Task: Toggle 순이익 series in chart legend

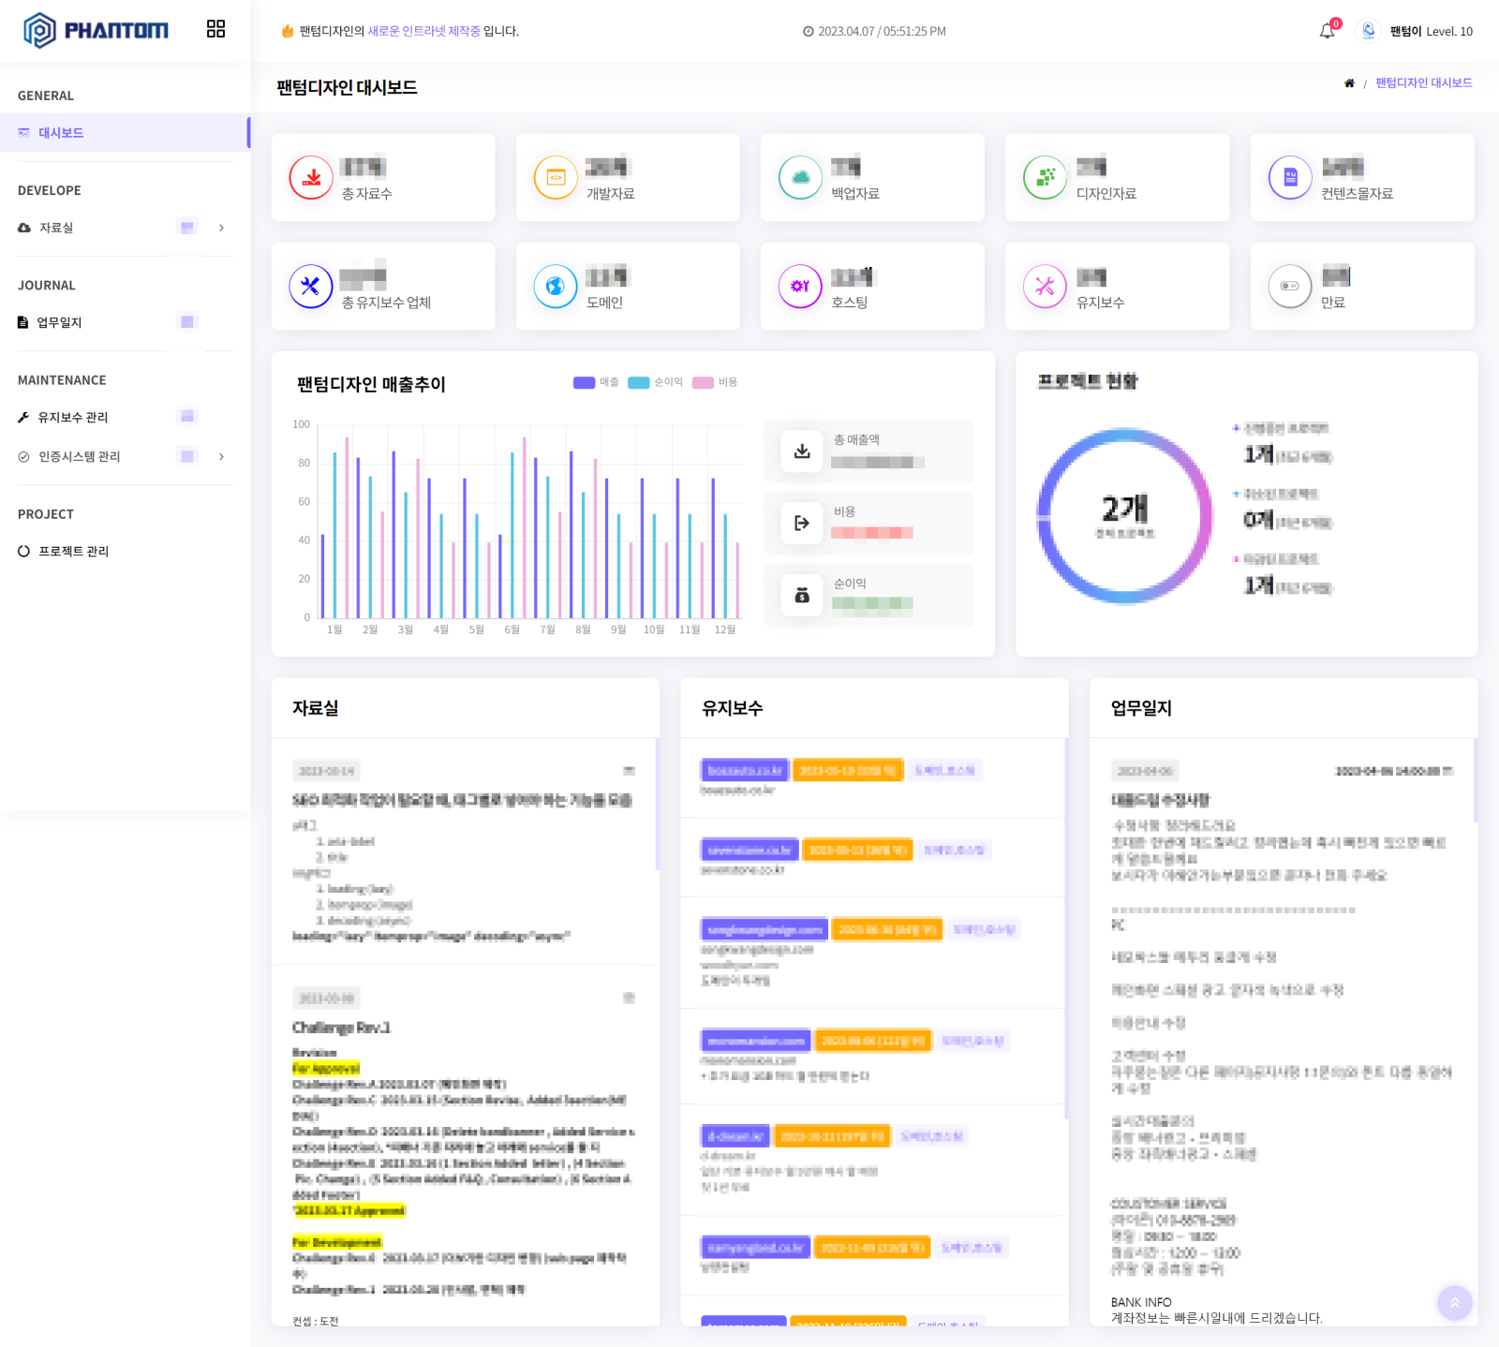Action: click(x=655, y=382)
